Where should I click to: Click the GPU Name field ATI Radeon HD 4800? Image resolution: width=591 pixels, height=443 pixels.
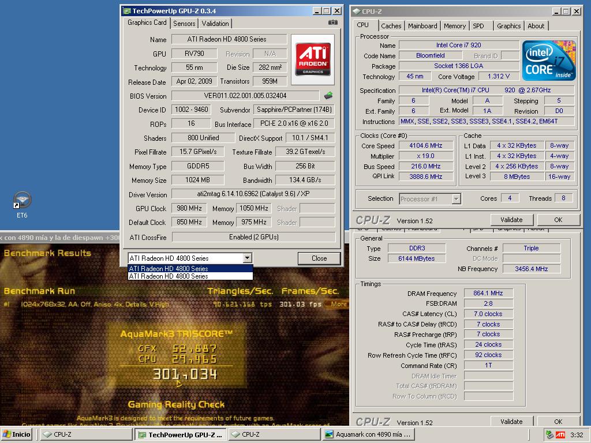[x=229, y=39]
